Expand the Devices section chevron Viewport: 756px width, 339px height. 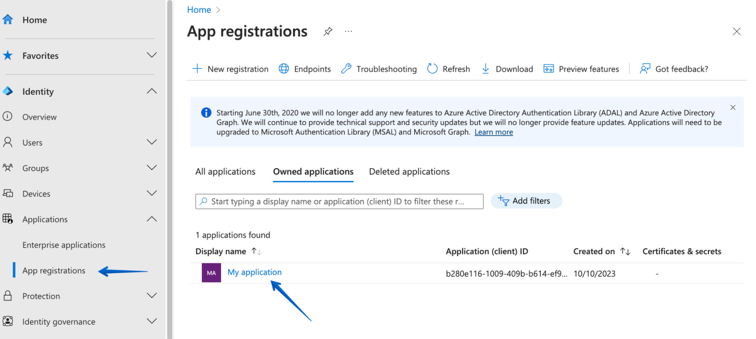(152, 193)
